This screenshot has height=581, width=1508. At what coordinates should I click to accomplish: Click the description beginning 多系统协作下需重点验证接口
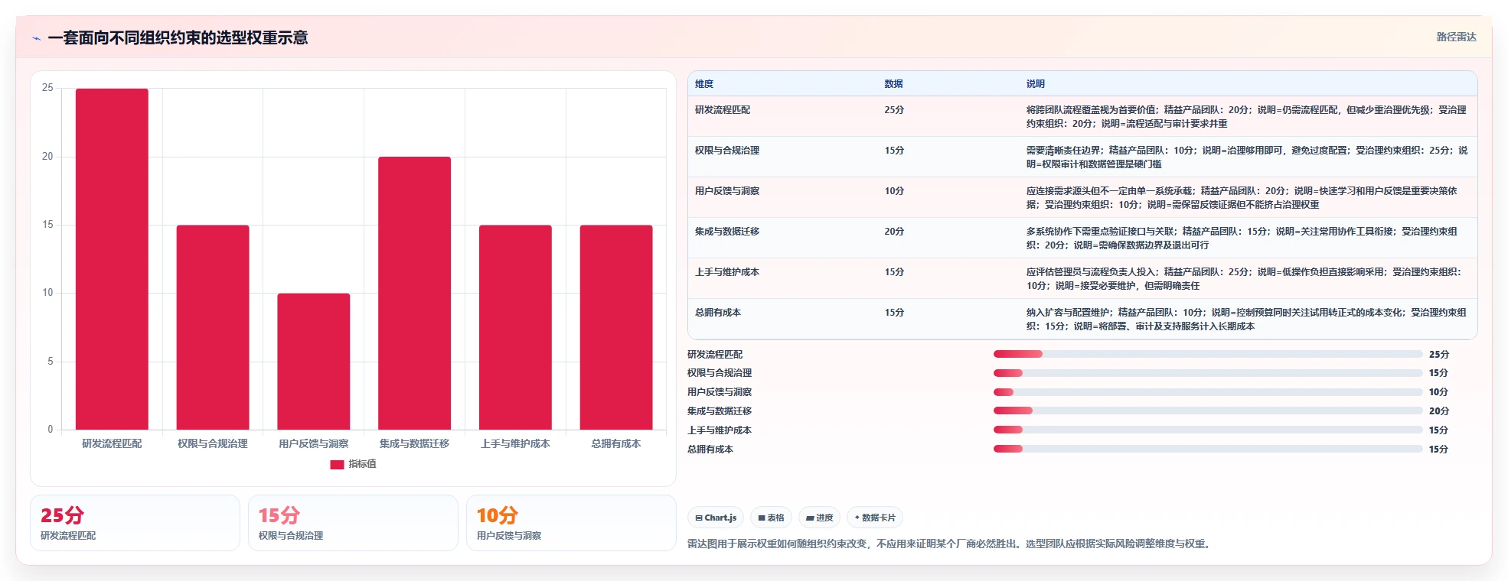tap(1242, 239)
